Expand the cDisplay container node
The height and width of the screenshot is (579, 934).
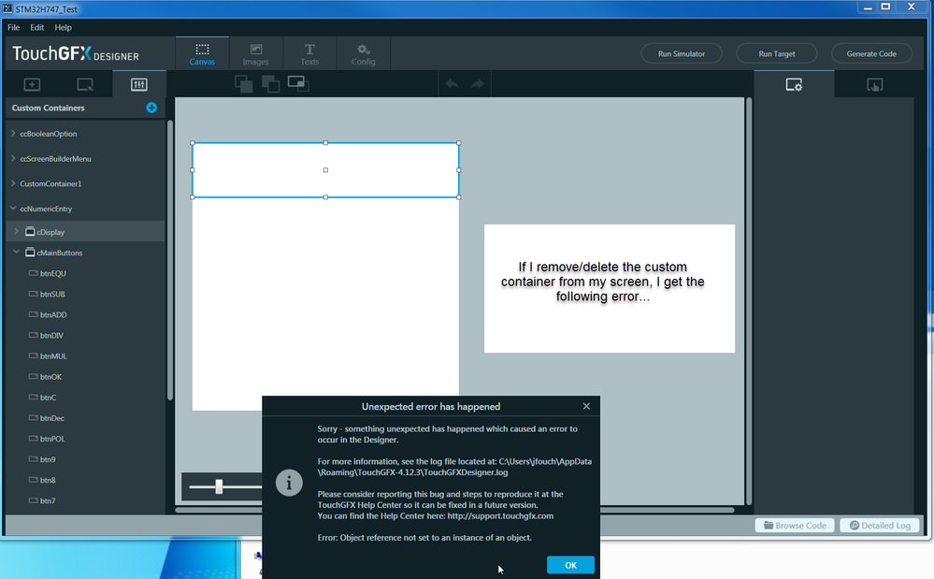pyautogui.click(x=17, y=232)
